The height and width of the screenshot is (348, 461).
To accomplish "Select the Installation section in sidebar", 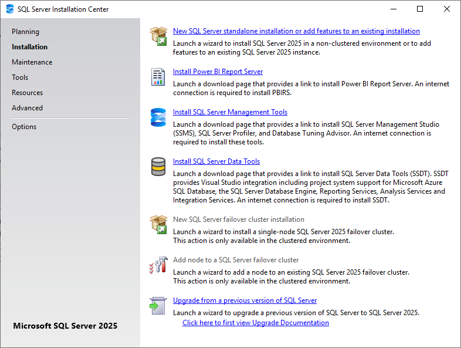I will click(30, 47).
